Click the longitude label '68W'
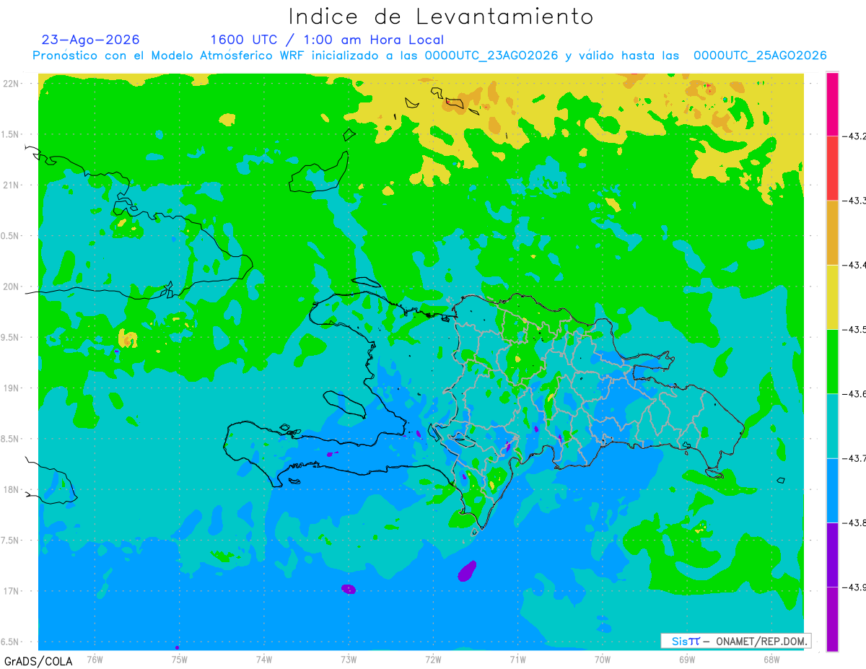This screenshot has width=866, height=669. tap(771, 660)
